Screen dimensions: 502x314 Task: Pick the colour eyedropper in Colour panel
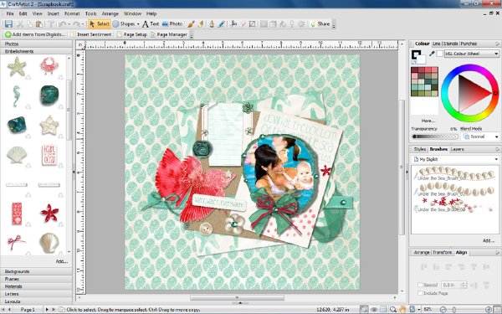(432, 54)
